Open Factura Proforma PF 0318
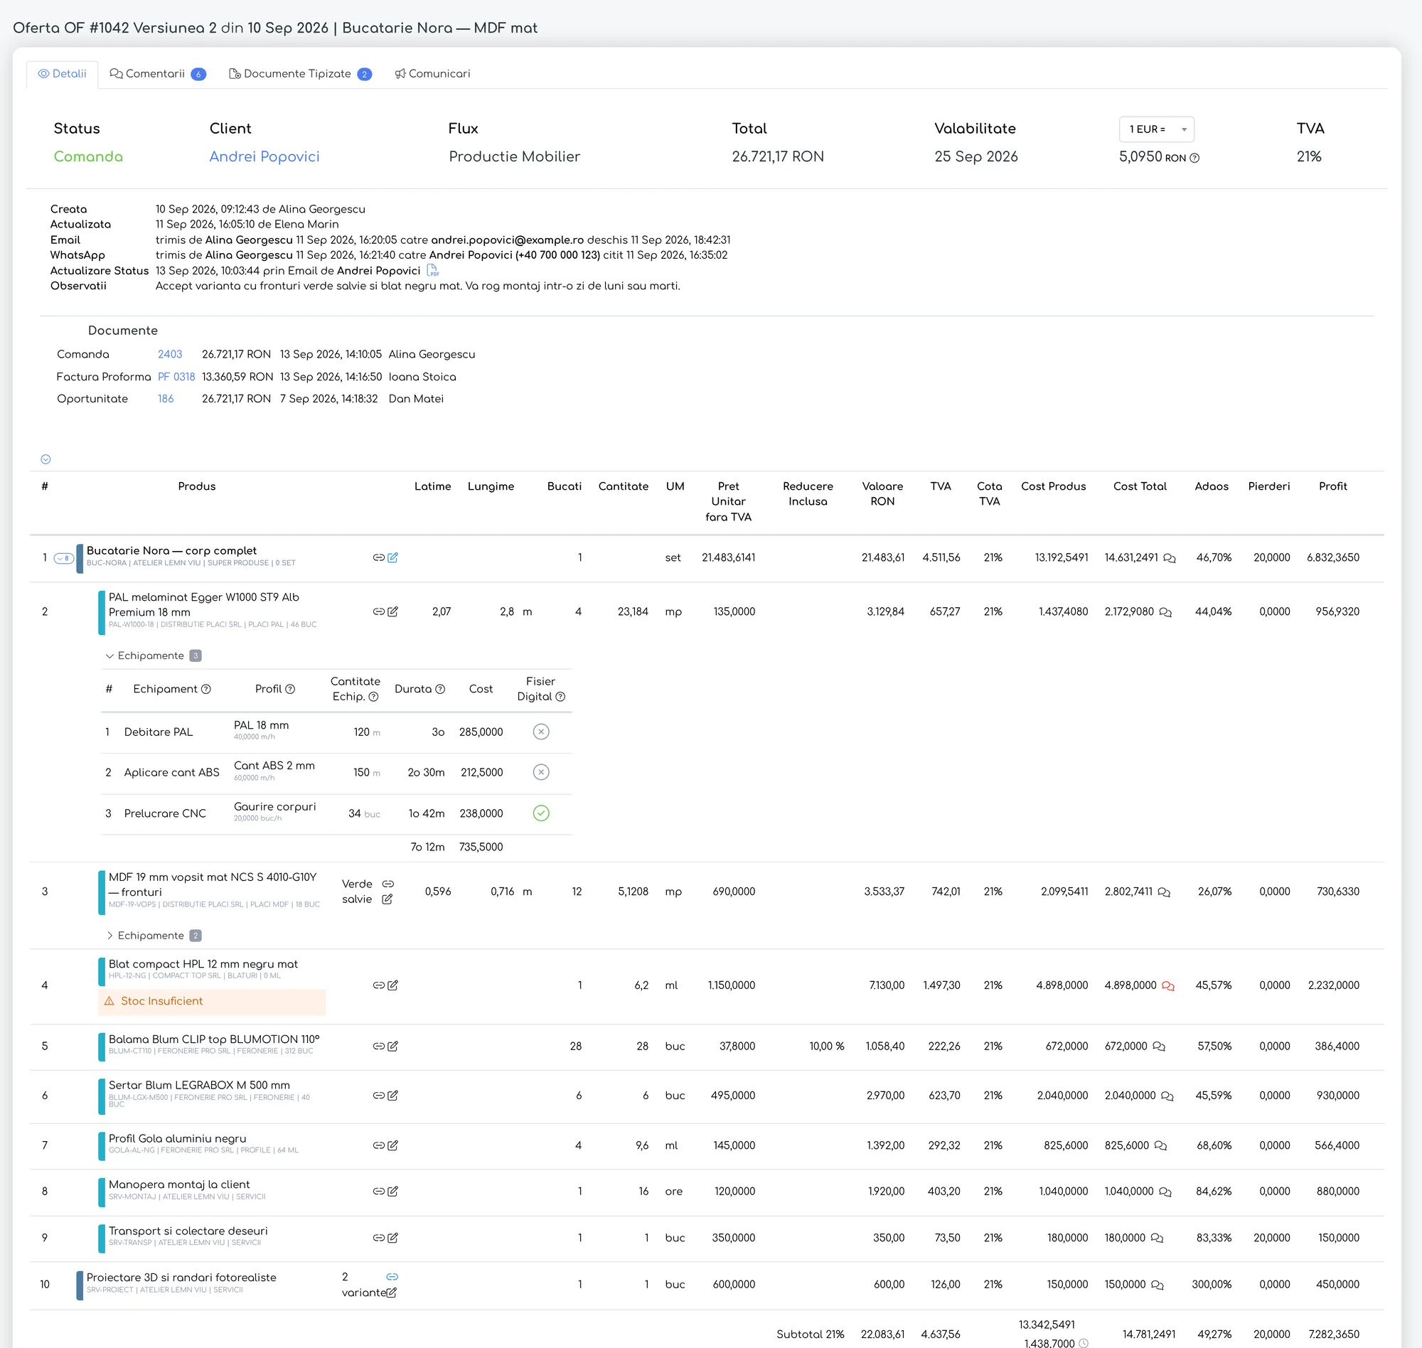The height and width of the screenshot is (1348, 1422). coord(176,377)
